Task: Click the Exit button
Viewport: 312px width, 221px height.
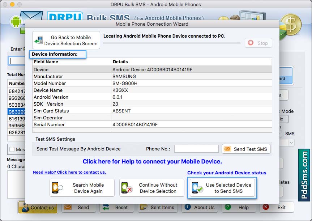Action: pos(277,207)
